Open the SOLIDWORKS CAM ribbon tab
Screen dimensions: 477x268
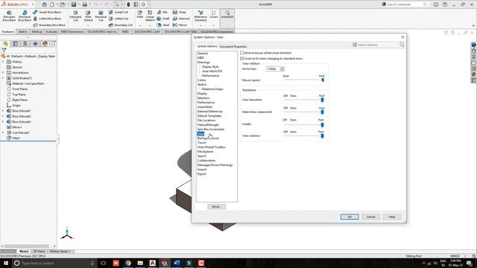[x=147, y=31]
